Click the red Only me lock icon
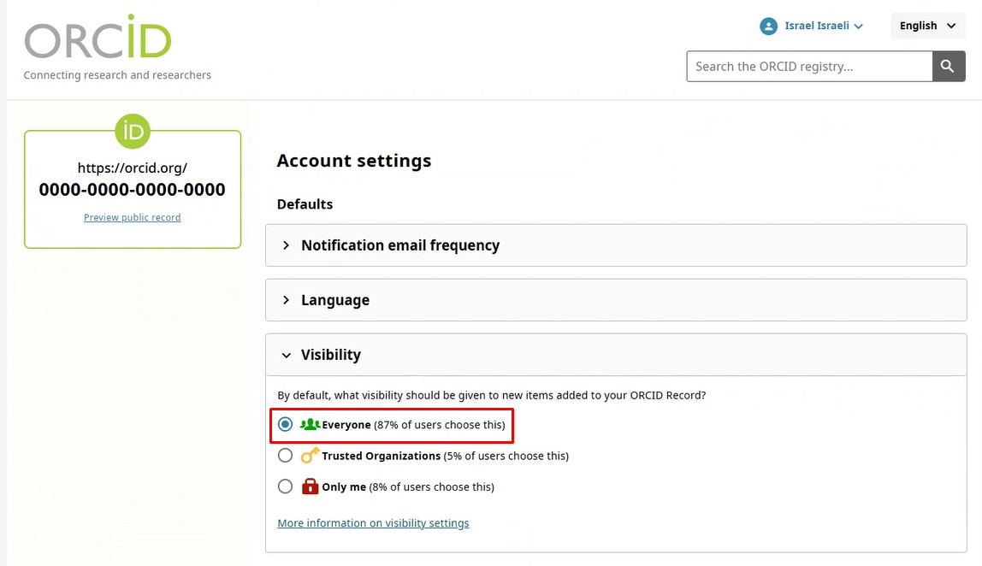The height and width of the screenshot is (566, 982). (310, 486)
